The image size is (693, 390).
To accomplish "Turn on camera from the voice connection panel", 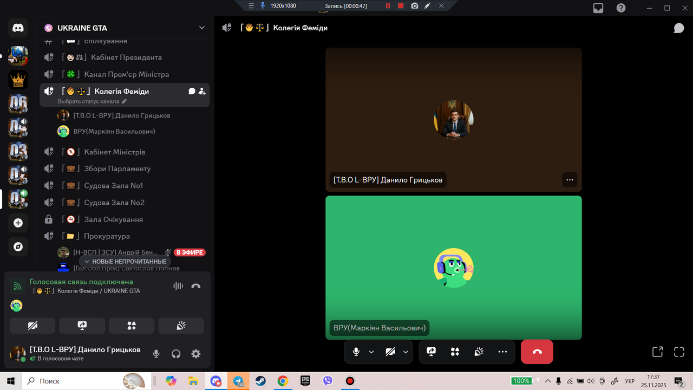I will [32, 326].
